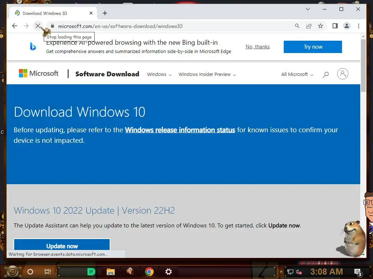Bookmark this page with the star icon
The height and width of the screenshot is (279, 373).
(321, 26)
